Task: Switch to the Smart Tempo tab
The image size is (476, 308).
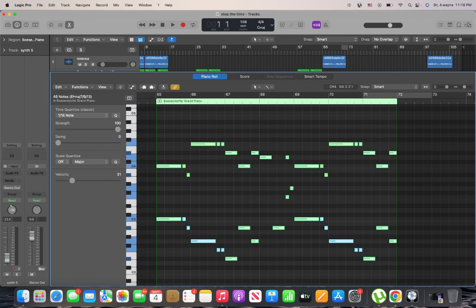Action: pos(315,77)
